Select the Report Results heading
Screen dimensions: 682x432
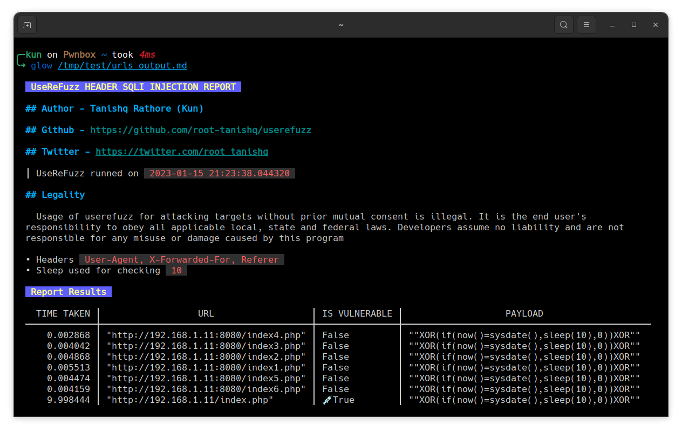coord(69,292)
